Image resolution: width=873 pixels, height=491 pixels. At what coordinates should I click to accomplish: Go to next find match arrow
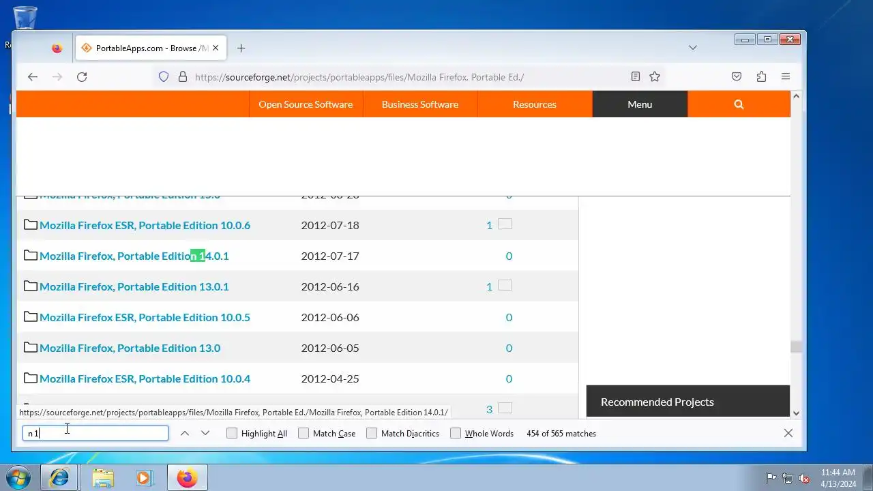click(205, 433)
